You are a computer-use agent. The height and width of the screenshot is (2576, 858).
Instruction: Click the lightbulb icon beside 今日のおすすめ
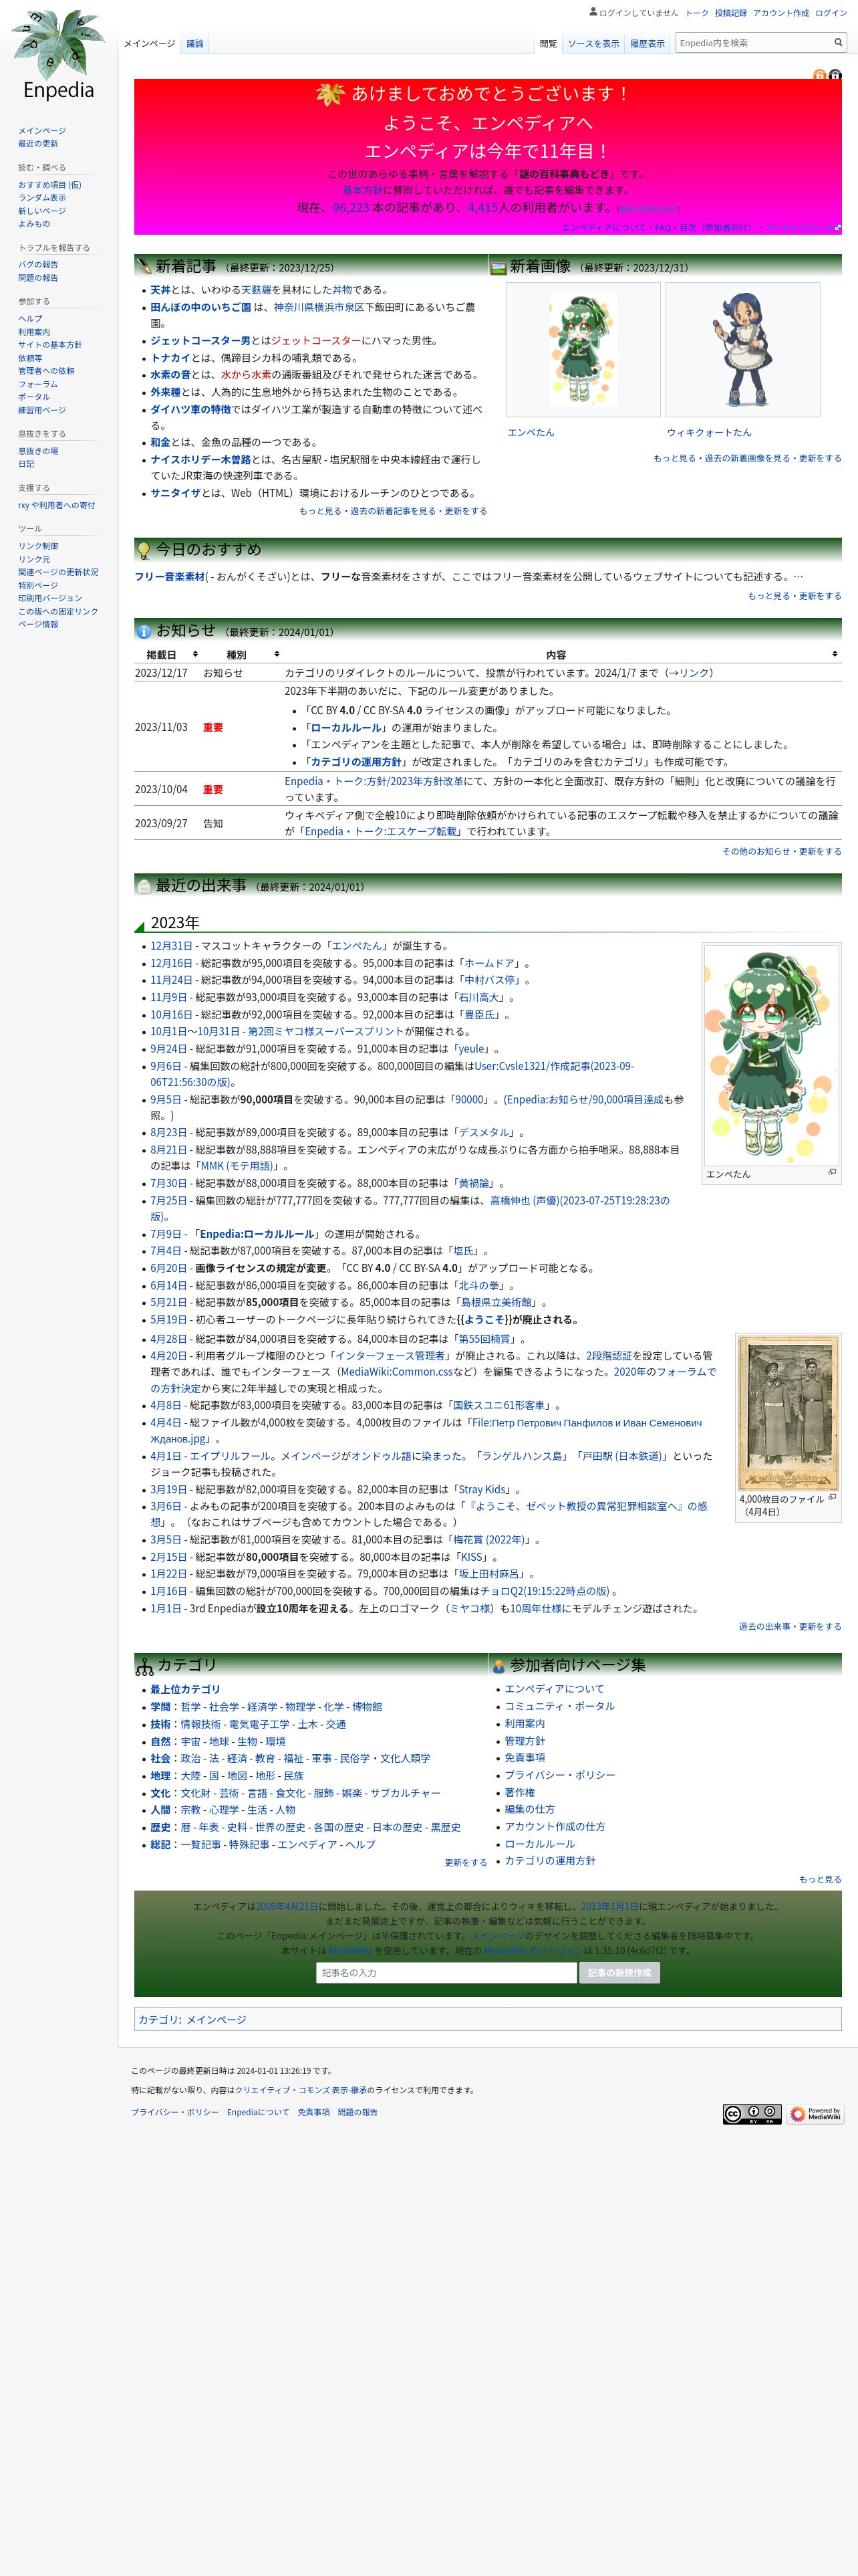[x=144, y=550]
